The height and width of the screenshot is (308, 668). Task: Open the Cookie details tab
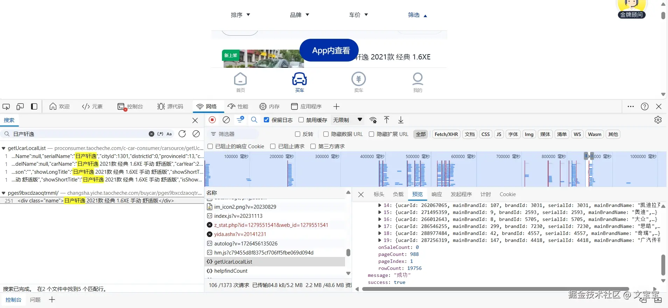tap(508, 194)
